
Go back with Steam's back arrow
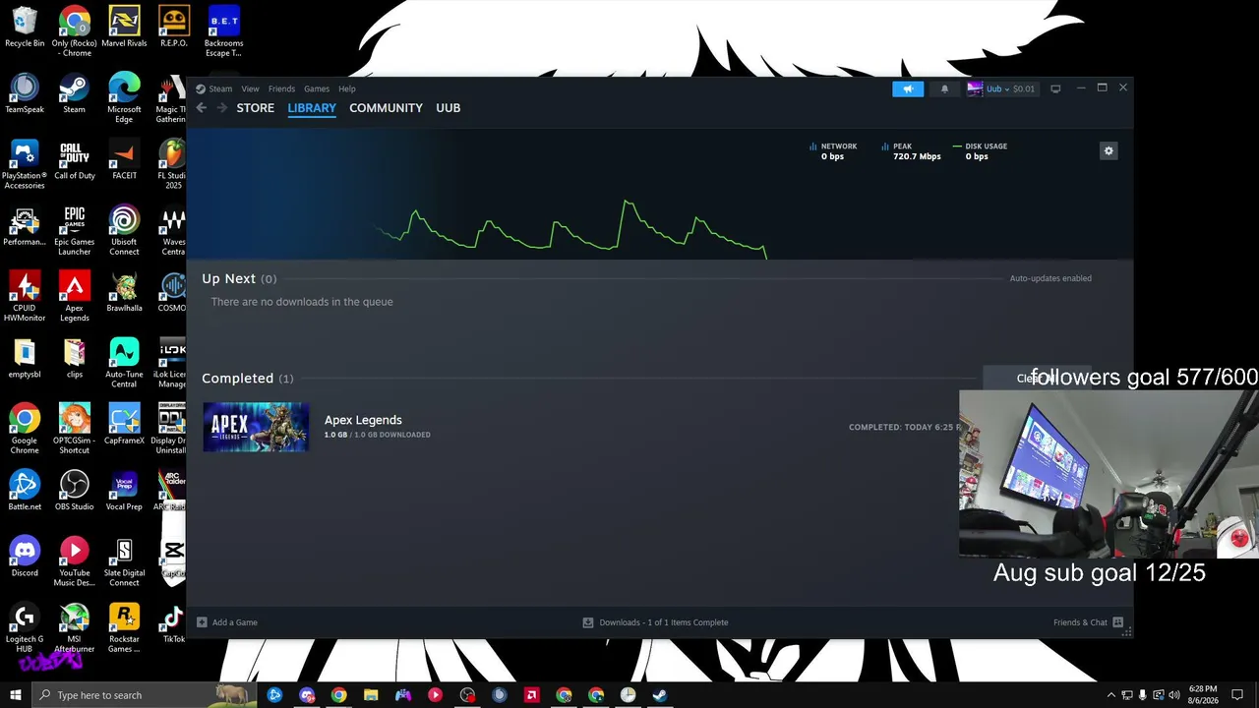[202, 108]
